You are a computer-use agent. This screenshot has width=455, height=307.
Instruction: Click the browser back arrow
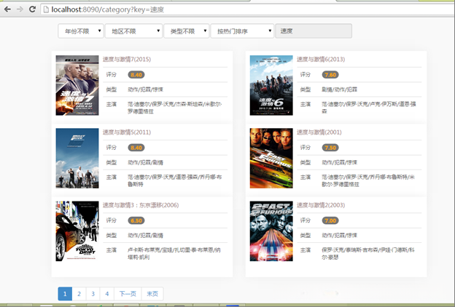pos(7,9)
